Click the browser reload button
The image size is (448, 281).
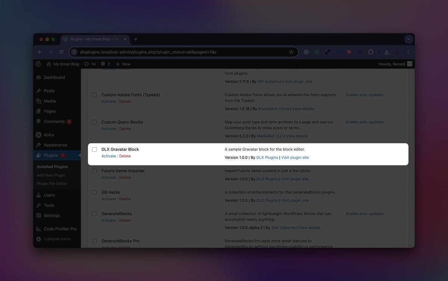click(x=61, y=52)
